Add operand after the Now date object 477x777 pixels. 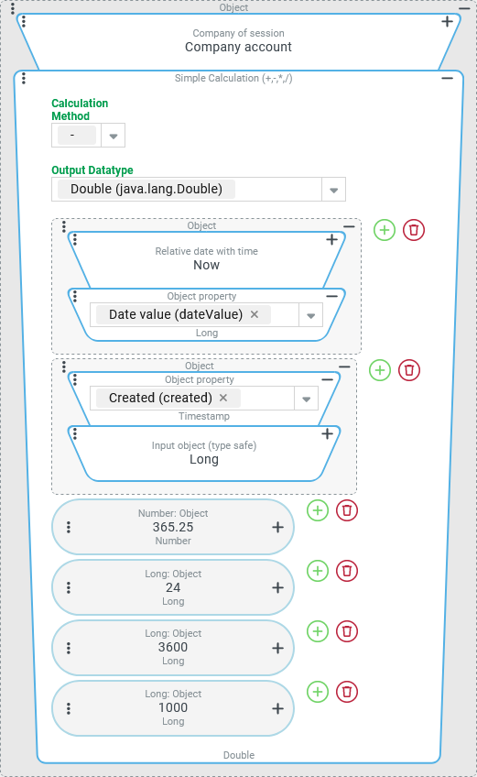coord(385,230)
